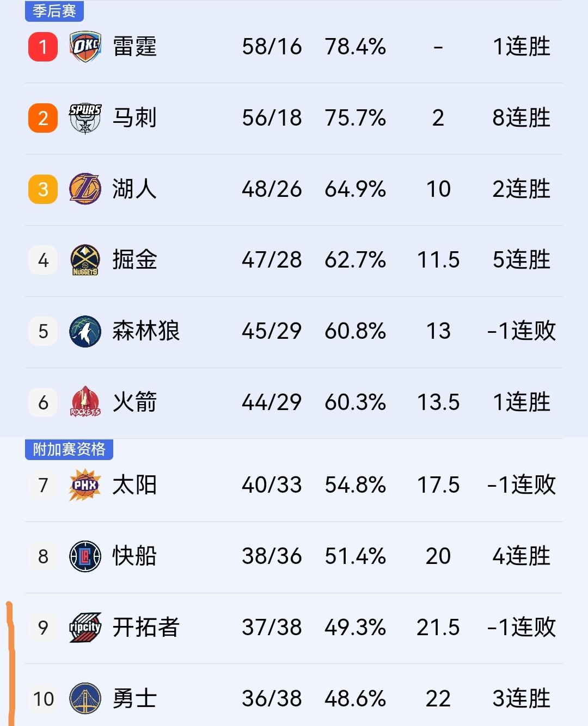Click the rank number 1 badge
Screen dimensions: 588x726
pos(42,47)
